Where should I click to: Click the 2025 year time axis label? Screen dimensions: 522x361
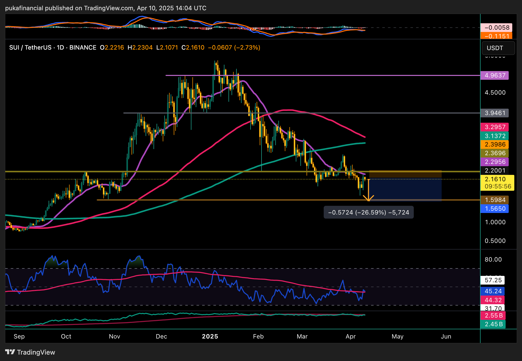[210, 336]
